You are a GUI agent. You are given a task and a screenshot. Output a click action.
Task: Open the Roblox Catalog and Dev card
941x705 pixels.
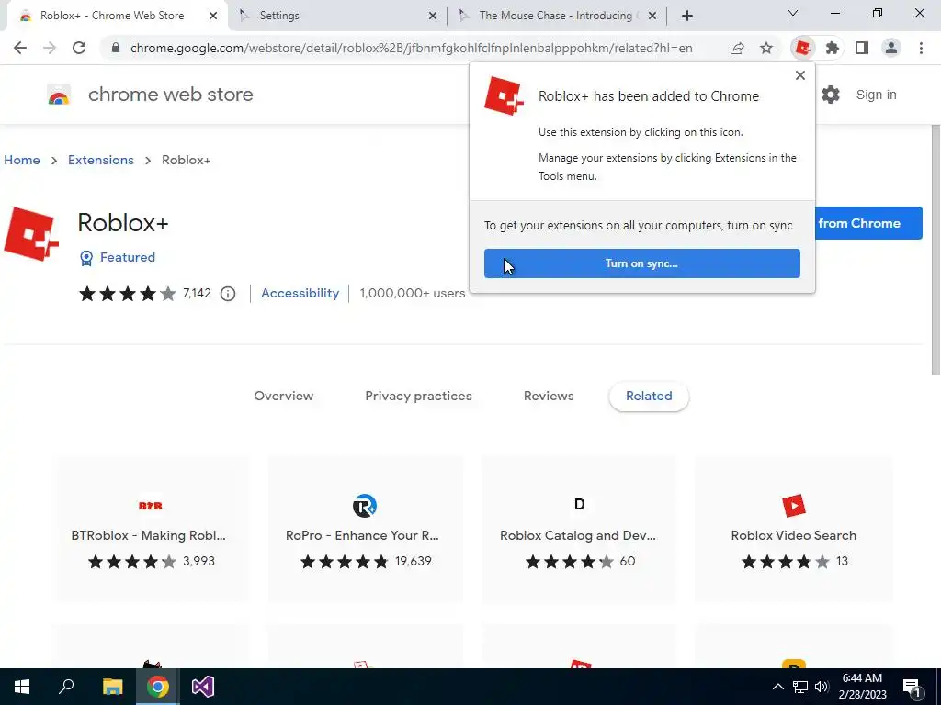point(579,529)
